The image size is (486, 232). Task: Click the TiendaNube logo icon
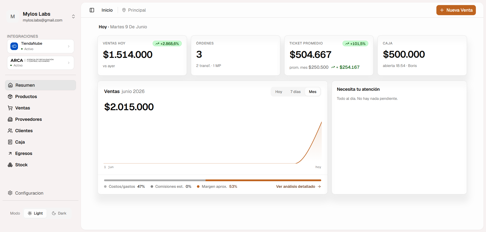pos(14,46)
